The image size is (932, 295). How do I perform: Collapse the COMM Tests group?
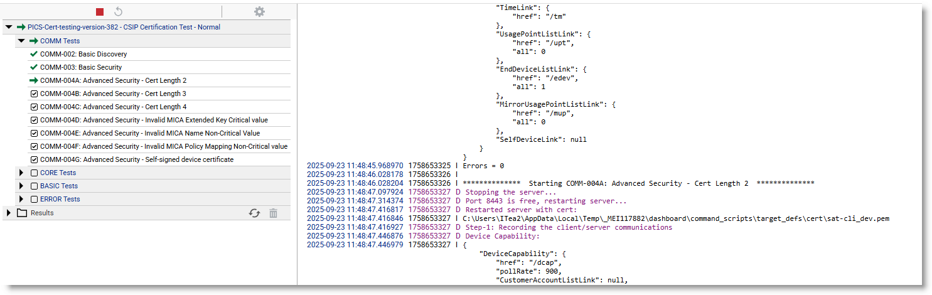tap(21, 41)
